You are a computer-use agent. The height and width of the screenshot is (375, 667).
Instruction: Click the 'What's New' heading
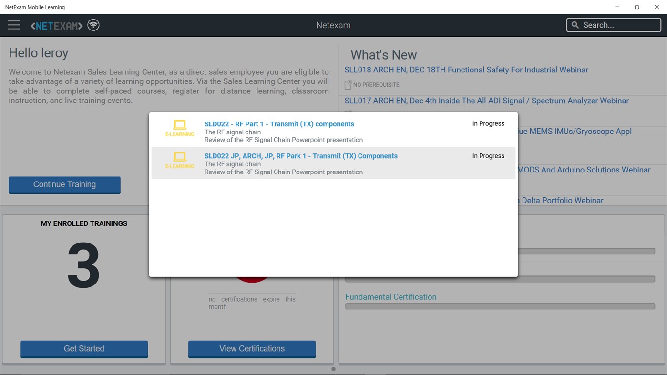click(x=384, y=55)
